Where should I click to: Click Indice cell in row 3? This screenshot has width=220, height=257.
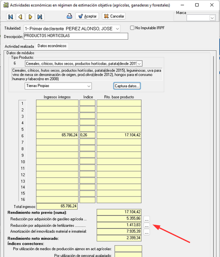pos(87,116)
